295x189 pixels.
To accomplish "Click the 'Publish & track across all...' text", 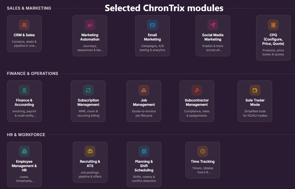I will tap(213, 48).
